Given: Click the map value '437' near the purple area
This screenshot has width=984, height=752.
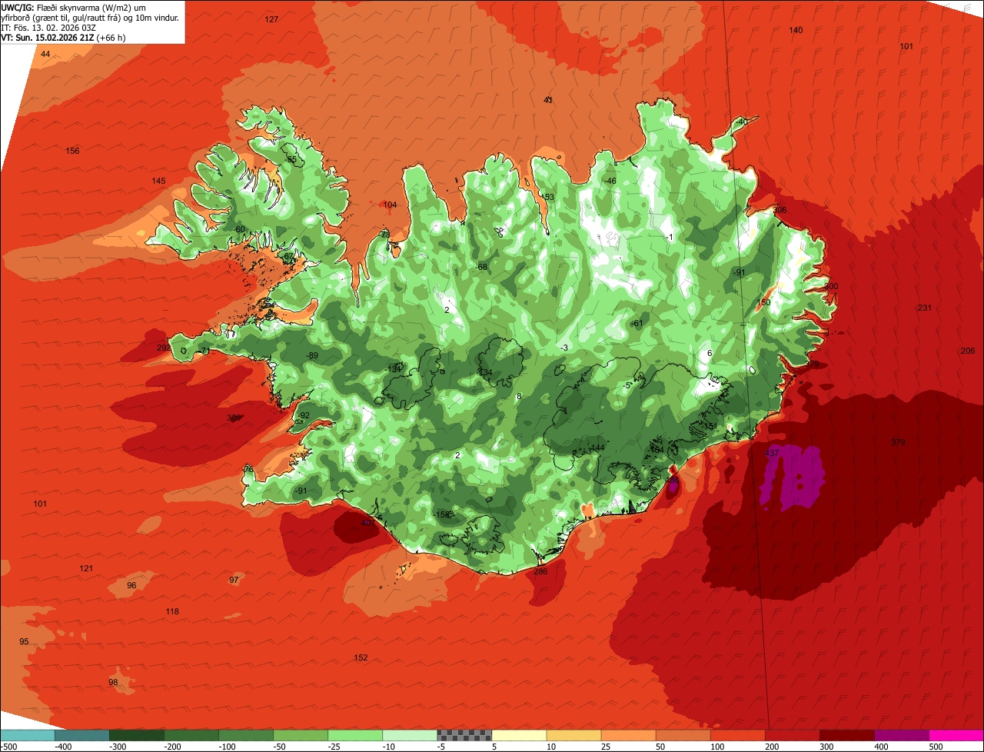Looking at the screenshot, I should point(772,454).
